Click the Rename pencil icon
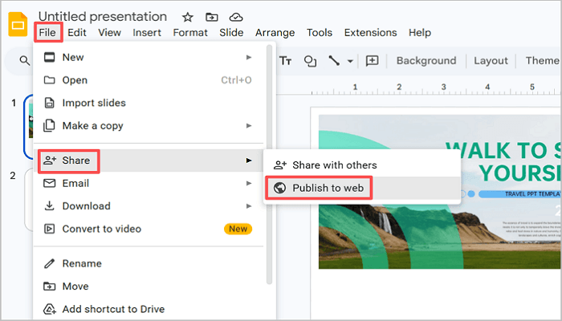The image size is (562, 321). 49,264
